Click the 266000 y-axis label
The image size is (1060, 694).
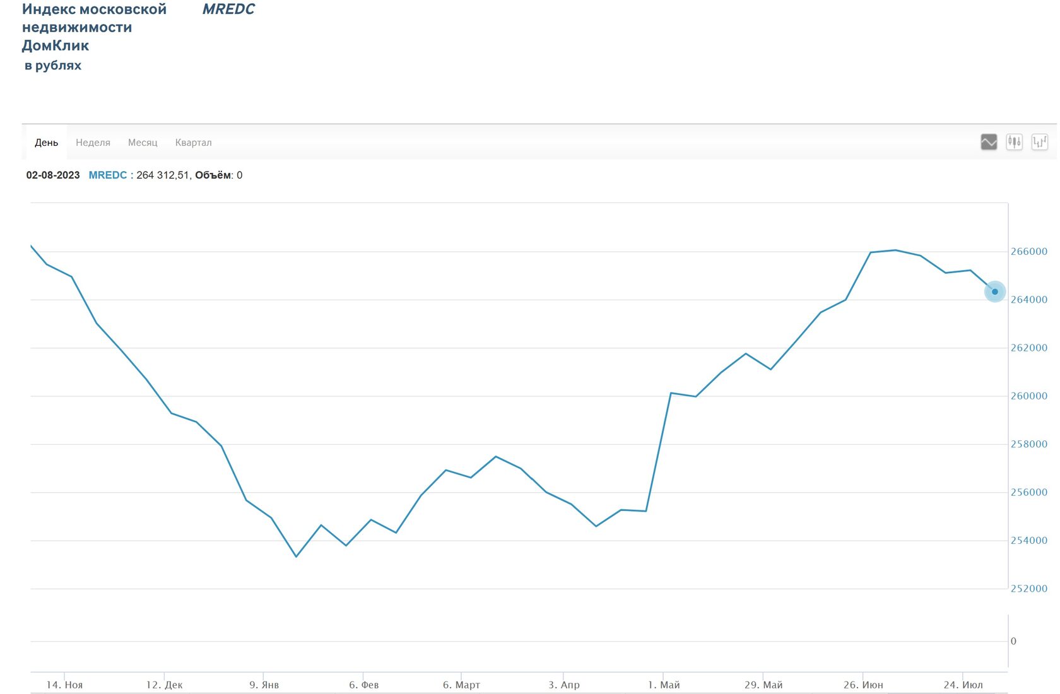click(x=1028, y=252)
